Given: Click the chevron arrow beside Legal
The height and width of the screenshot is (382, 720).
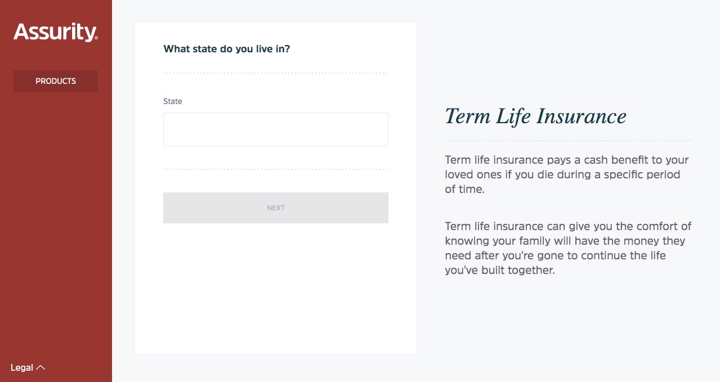Looking at the screenshot, I should pyautogui.click(x=41, y=367).
